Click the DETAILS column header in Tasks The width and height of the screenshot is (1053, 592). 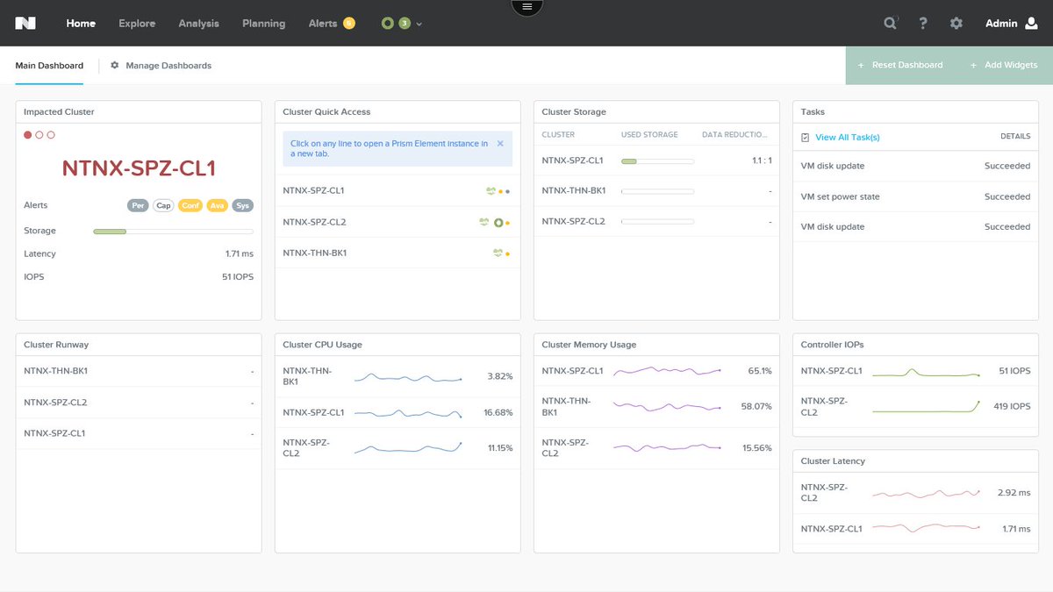tap(1015, 137)
